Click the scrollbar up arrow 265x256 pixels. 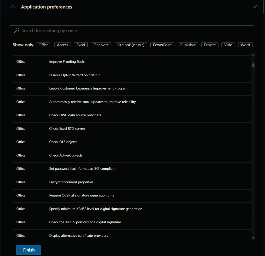tap(253, 54)
